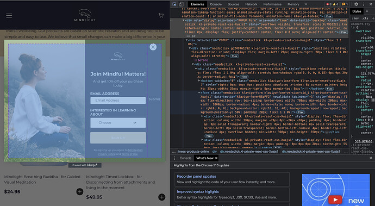Click flex badge on klaviyo-form node
The height and width of the screenshot is (206, 375).
(301, 112)
